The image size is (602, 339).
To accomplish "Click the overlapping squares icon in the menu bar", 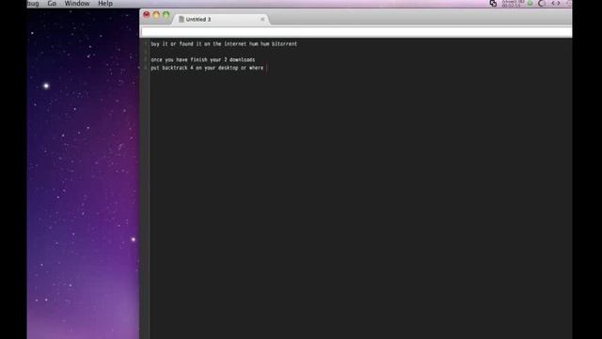I will click(x=493, y=4).
